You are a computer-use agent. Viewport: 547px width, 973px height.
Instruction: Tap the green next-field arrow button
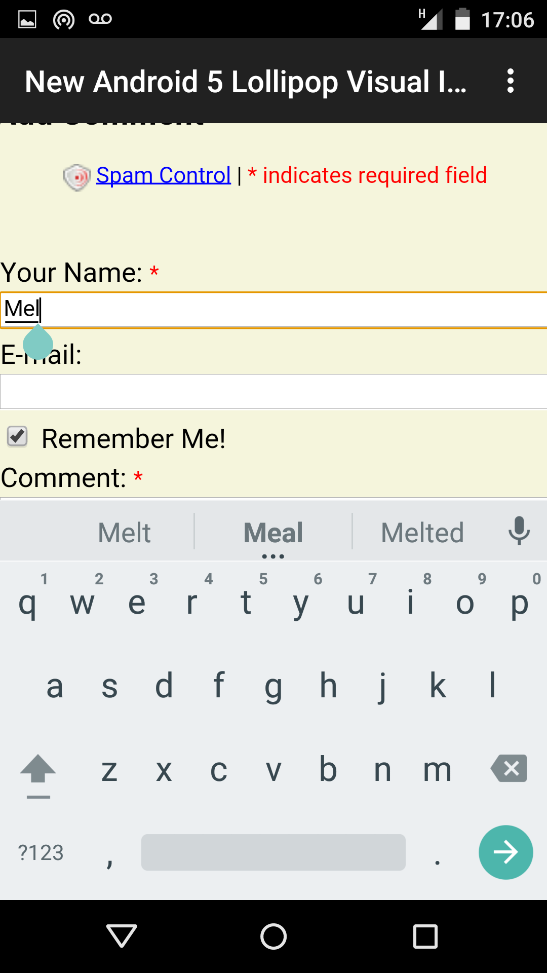coord(505,852)
